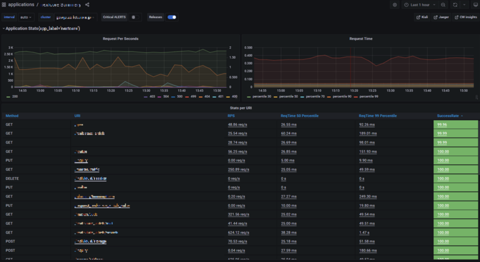Open the Jaeger external link
The image size is (480, 262).
pyautogui.click(x=442, y=17)
